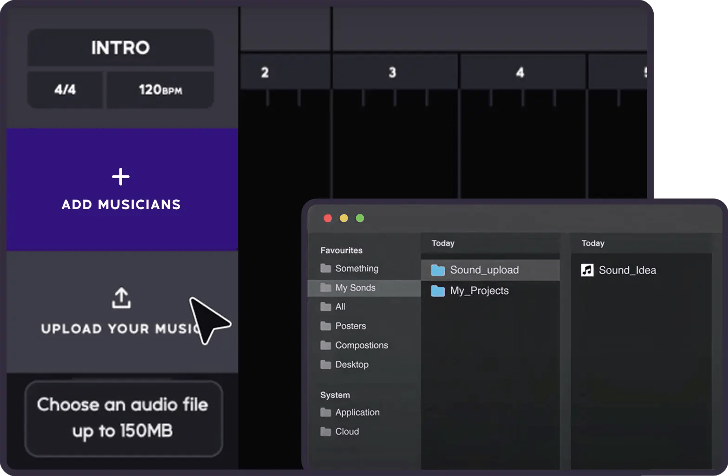Open Posters folder in Favourites
Image resolution: width=728 pixels, height=476 pixels.
tap(350, 326)
